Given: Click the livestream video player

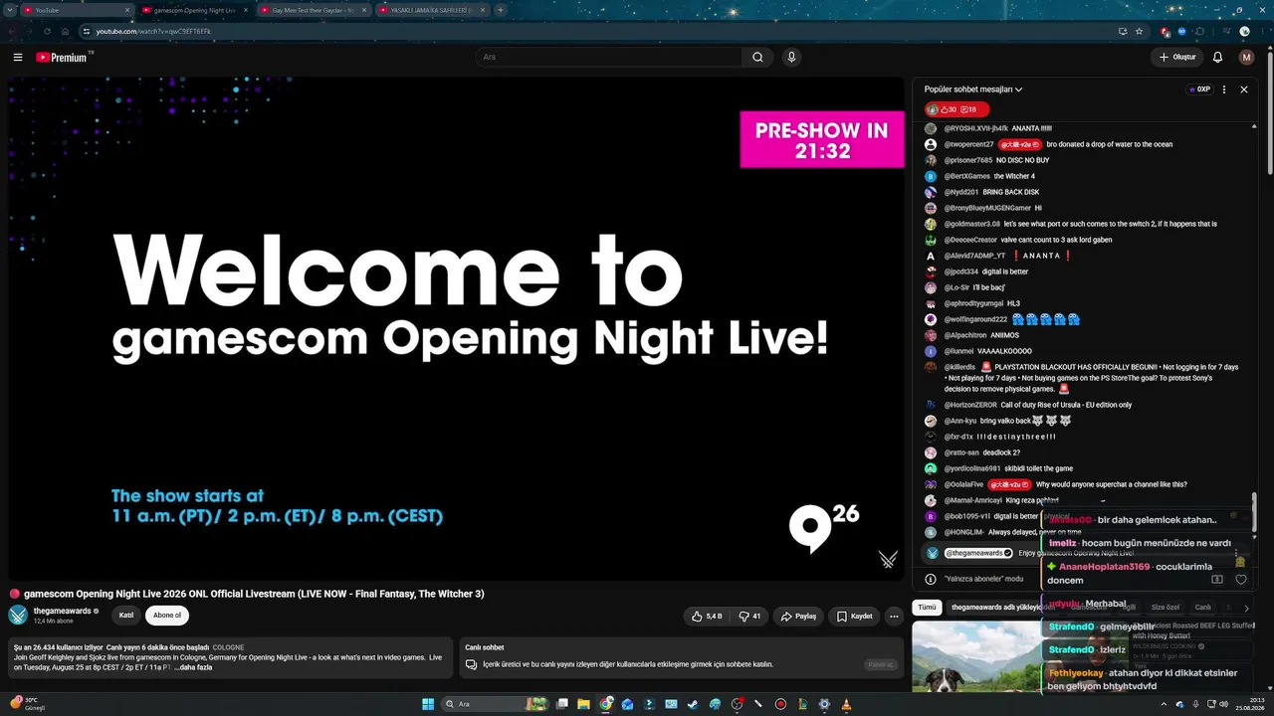Looking at the screenshot, I should tap(456, 328).
